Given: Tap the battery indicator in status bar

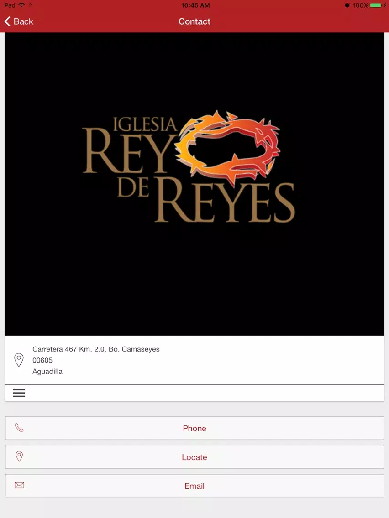Looking at the screenshot, I should tap(376, 5).
